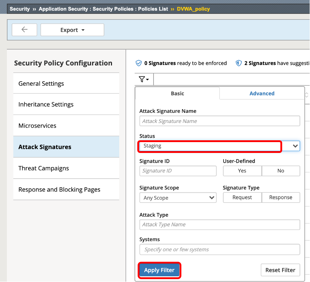Expand the Status dropdown showing Staging
The width and height of the screenshot is (310, 282).
click(x=220, y=146)
